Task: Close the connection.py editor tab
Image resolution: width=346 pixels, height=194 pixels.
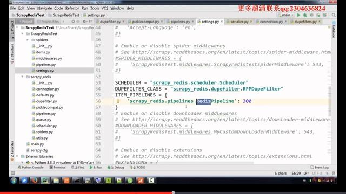Action: [x=285, y=22]
